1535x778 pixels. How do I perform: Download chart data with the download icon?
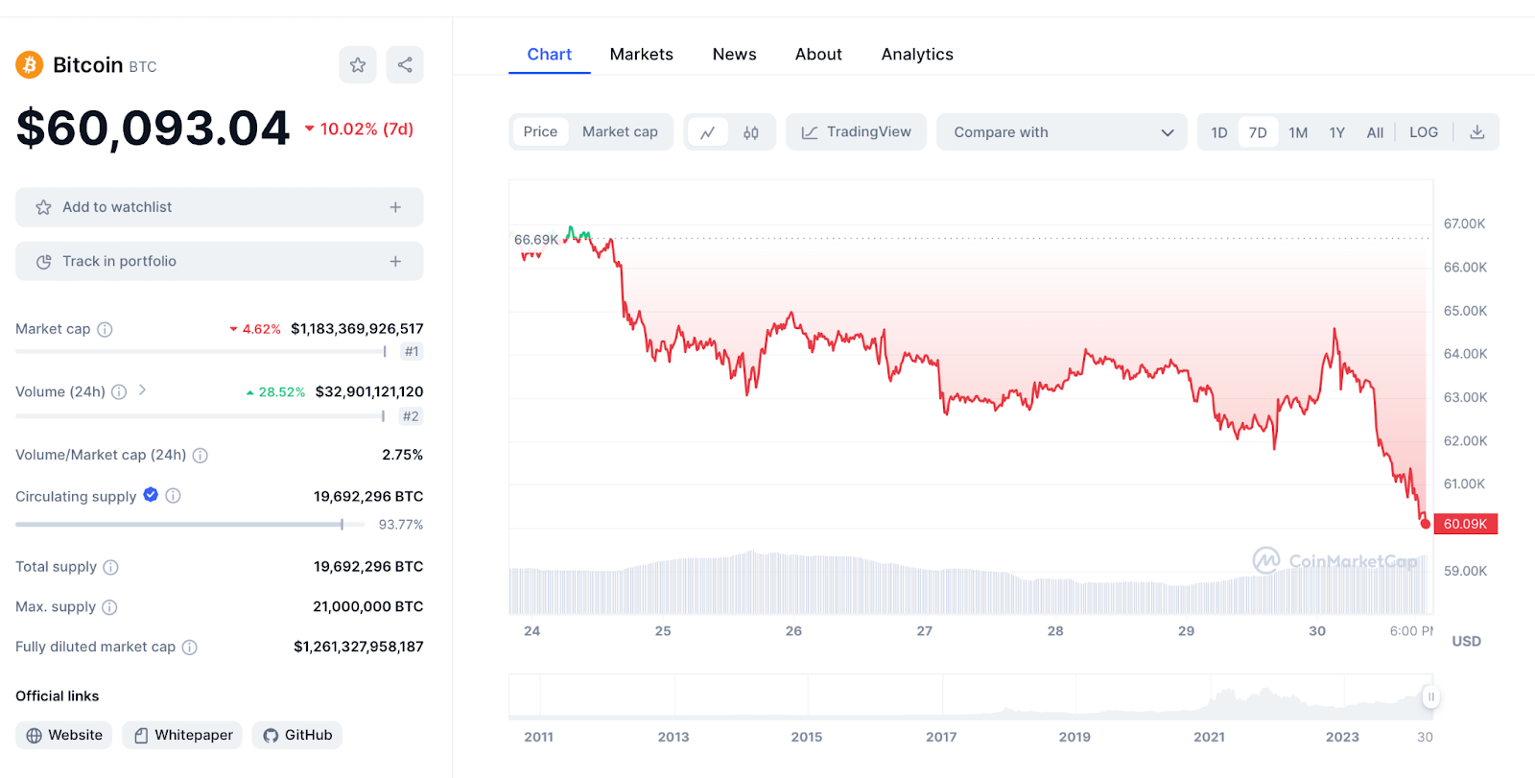[1477, 132]
